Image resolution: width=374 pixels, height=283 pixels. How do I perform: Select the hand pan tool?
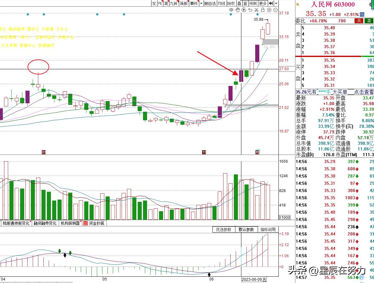coord(238,10)
